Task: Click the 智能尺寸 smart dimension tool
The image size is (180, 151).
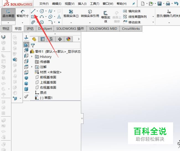Action: coord(22,14)
